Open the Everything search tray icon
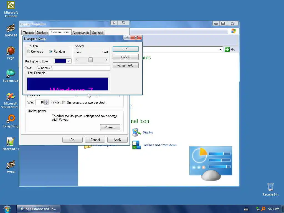284x213 pixels. (263, 209)
